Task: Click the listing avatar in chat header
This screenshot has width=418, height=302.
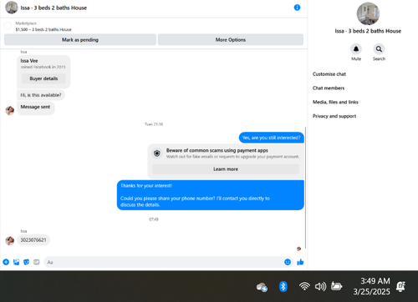Action: [x=12, y=8]
